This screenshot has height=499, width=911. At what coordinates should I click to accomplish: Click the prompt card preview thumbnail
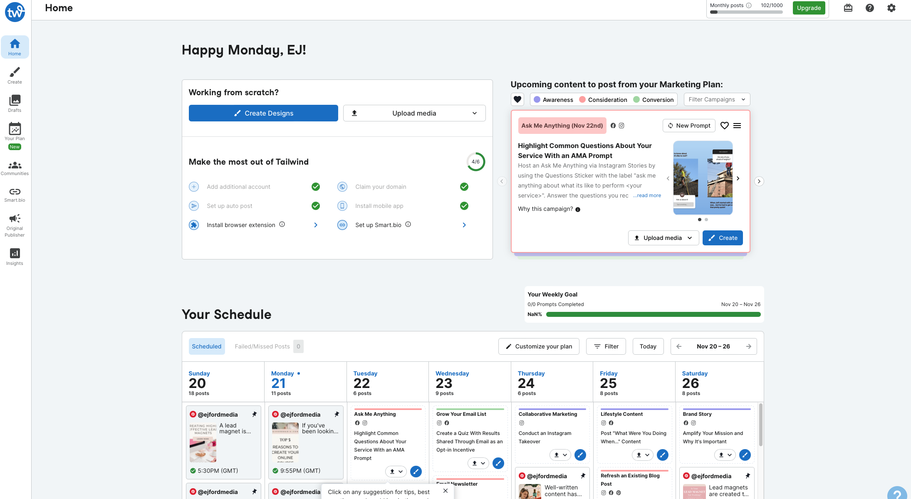703,178
